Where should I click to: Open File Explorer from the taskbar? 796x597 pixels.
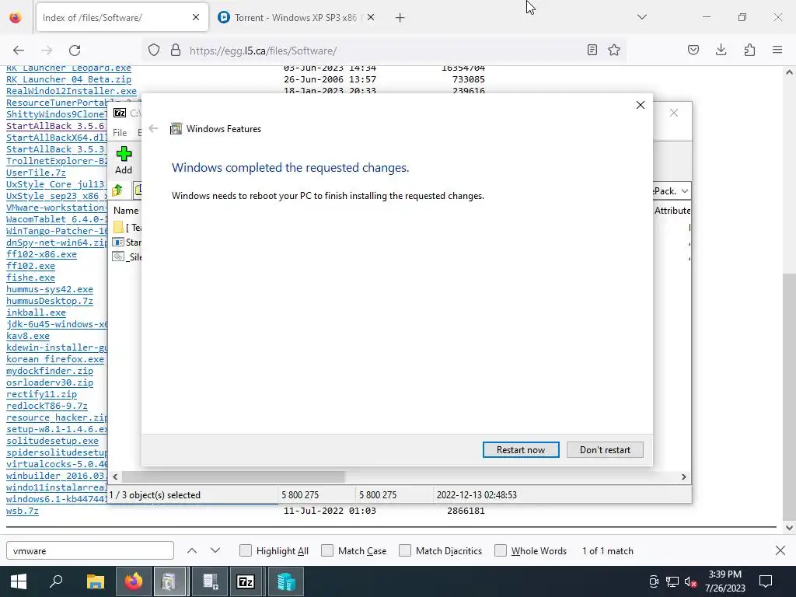pyautogui.click(x=95, y=581)
